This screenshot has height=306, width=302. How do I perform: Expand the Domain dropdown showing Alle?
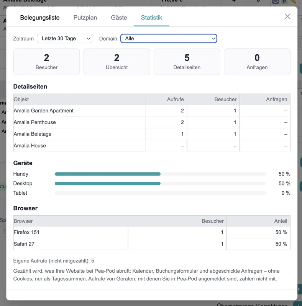169,39
